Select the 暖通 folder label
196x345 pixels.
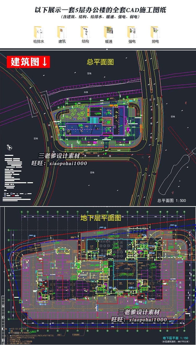tap(109, 41)
